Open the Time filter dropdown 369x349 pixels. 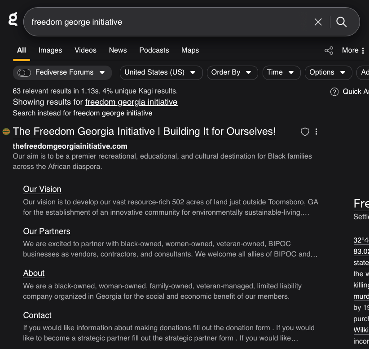[281, 72]
